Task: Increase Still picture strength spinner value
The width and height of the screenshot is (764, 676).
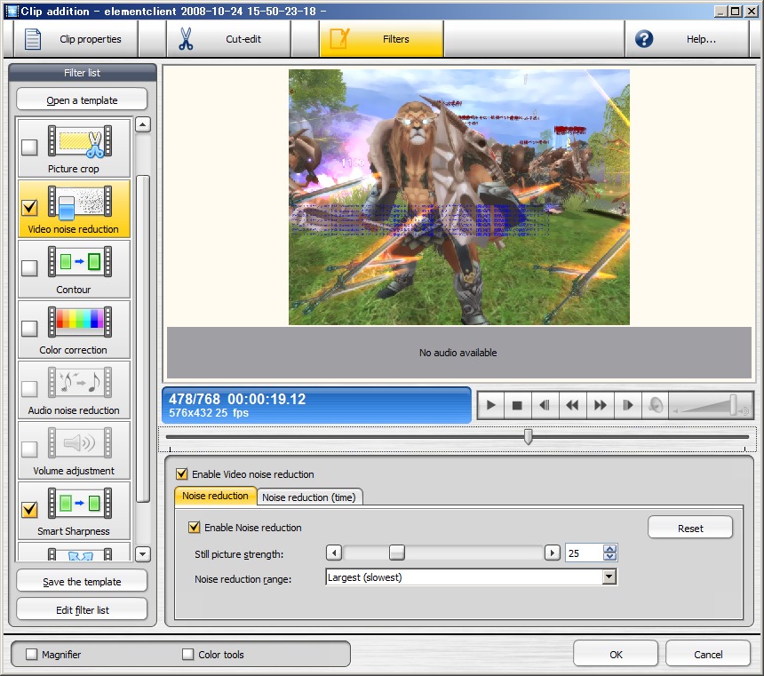Action: tap(609, 549)
